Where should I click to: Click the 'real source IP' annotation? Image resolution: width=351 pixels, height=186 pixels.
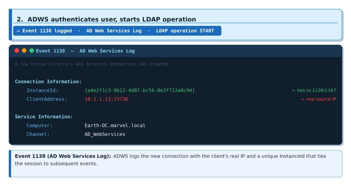click(319, 99)
